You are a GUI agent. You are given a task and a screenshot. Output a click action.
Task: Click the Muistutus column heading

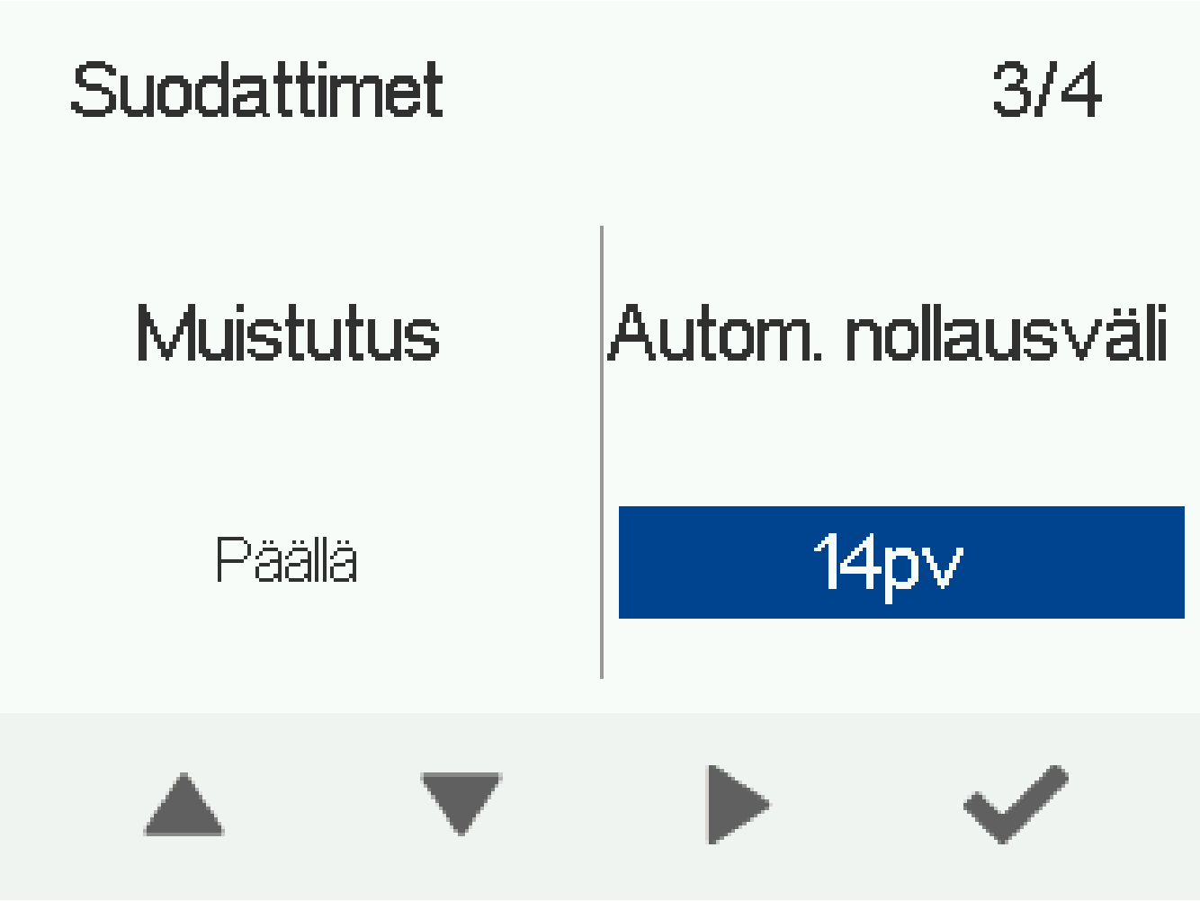[288, 335]
